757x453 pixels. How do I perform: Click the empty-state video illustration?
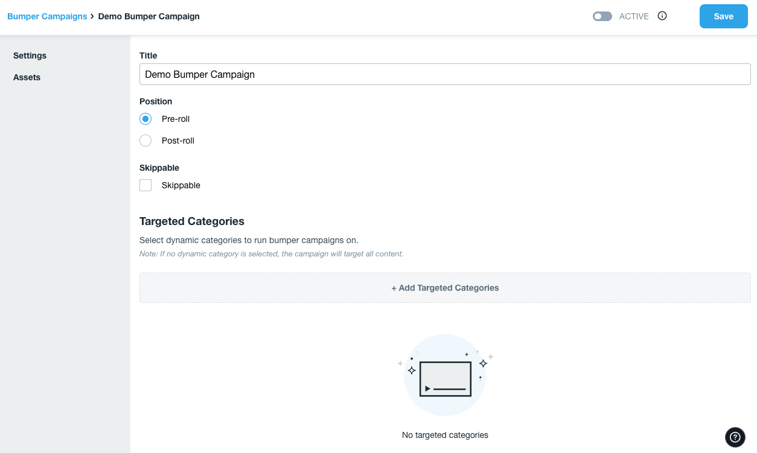pos(445,375)
